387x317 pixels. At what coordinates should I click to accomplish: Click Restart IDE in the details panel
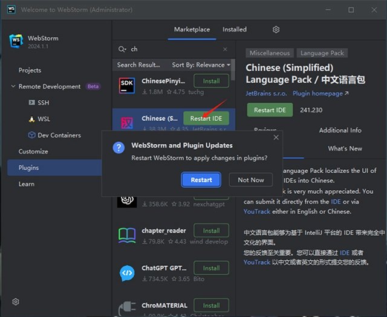pos(270,110)
